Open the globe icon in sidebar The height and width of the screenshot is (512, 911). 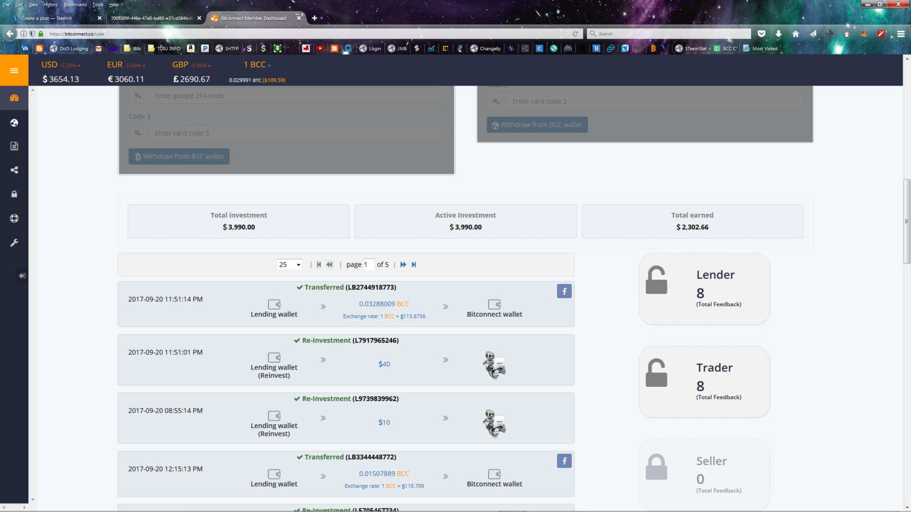(x=14, y=122)
